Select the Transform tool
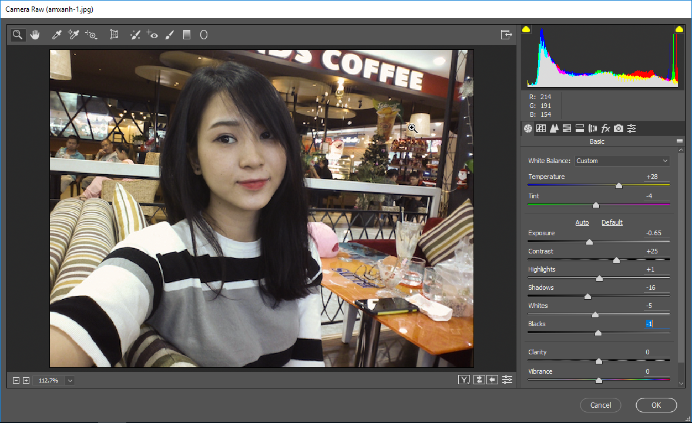The height and width of the screenshot is (423, 692). click(x=114, y=35)
